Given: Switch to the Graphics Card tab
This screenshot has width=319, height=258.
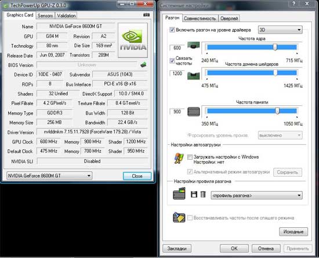Looking at the screenshot, I should click(x=20, y=15).
